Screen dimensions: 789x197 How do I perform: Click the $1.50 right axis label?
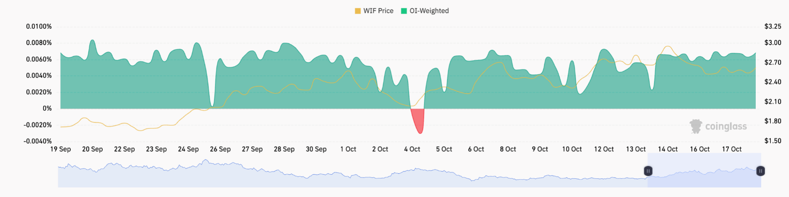(773, 141)
